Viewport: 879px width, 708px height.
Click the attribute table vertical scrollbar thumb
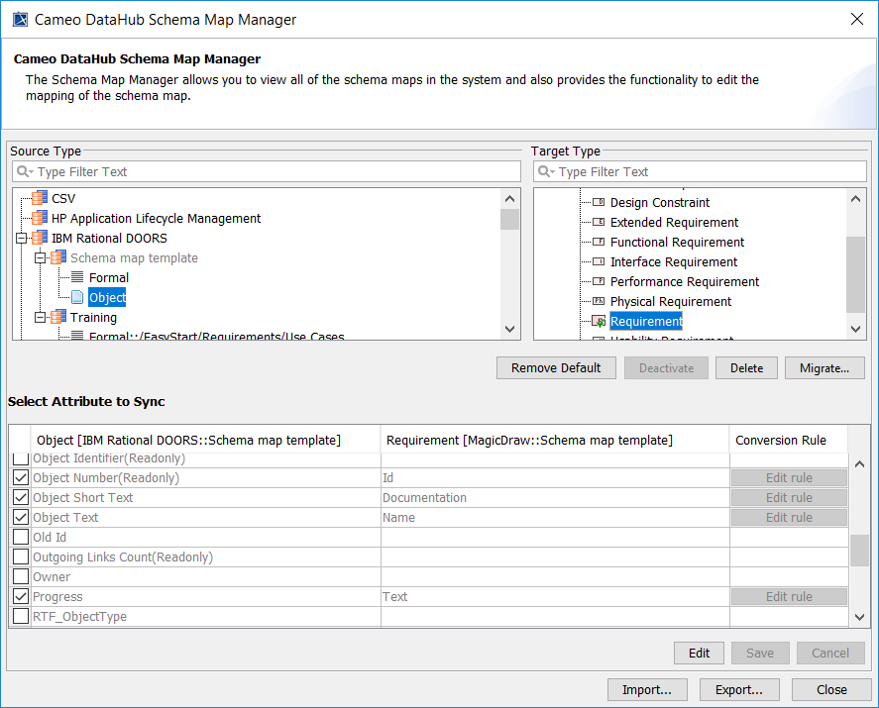pyautogui.click(x=859, y=549)
